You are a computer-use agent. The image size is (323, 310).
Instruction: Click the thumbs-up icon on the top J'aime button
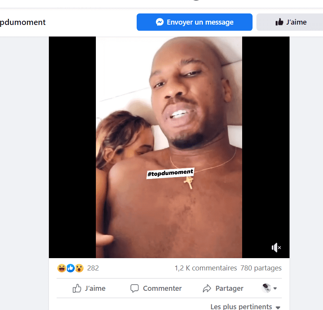(x=279, y=22)
